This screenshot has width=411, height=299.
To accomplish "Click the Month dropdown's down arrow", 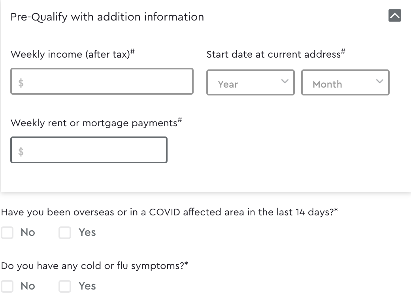I will (379, 81).
